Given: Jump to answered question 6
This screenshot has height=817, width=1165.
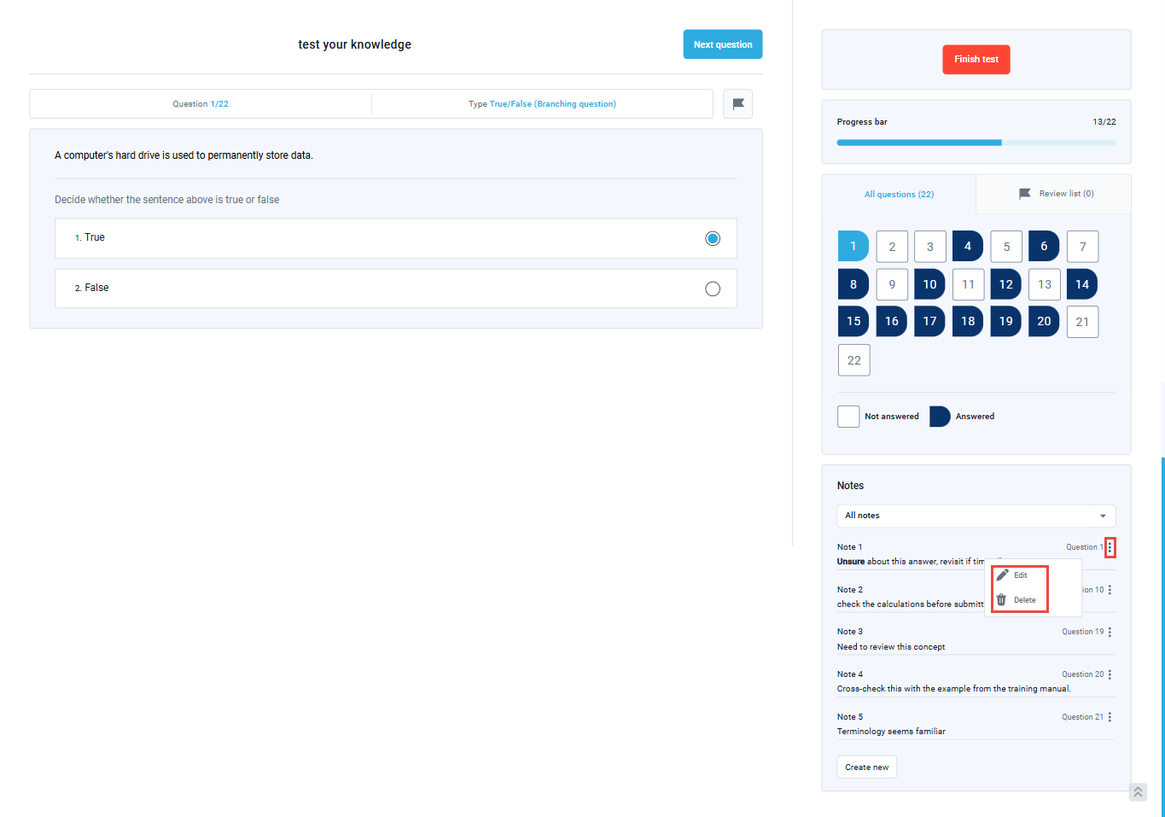Looking at the screenshot, I should coord(1044,247).
